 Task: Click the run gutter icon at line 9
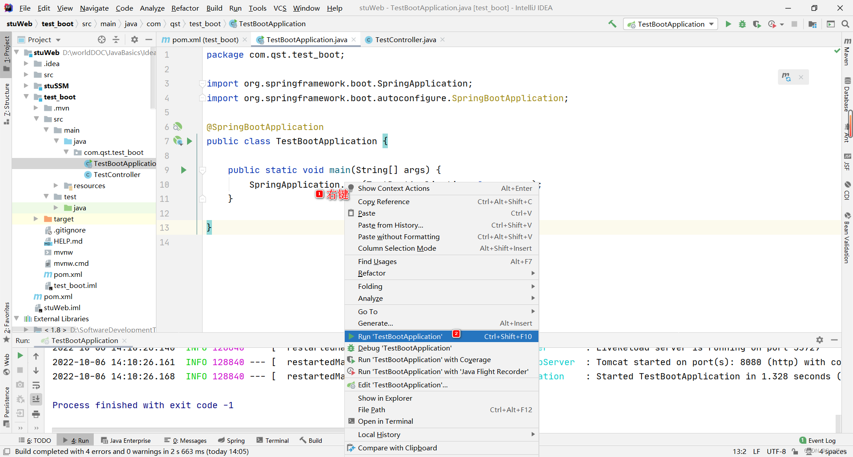click(x=184, y=170)
